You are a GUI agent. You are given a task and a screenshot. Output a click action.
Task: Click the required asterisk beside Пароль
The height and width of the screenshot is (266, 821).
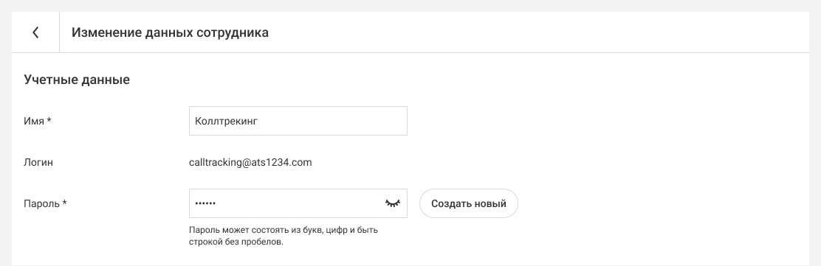(64, 202)
